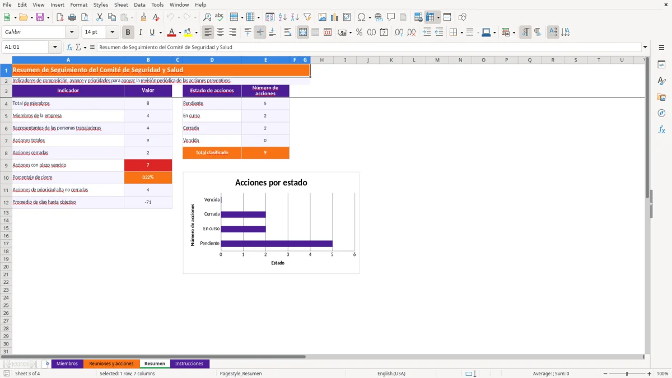Add a decimal place
Screen dimensions: 672x378
tap(399, 32)
